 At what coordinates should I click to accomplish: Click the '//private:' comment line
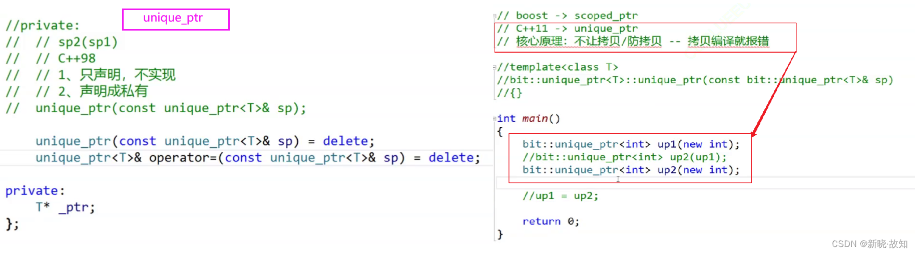[43, 25]
